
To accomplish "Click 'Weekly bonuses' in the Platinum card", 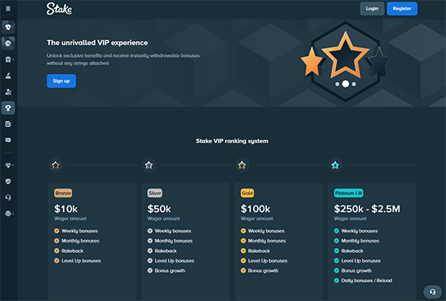I will 359,231.
